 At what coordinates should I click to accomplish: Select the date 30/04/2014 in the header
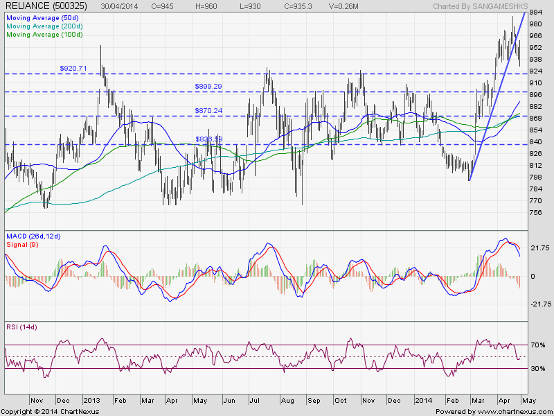(x=119, y=6)
